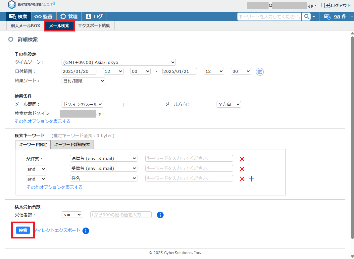Click the mail notification icon
The height and width of the screenshot is (259, 354).
(x=327, y=17)
